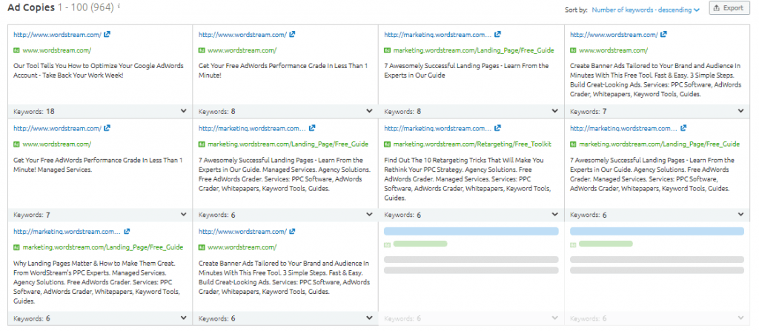
Task: Click 'Keywords: 18' label
Action: (x=34, y=111)
